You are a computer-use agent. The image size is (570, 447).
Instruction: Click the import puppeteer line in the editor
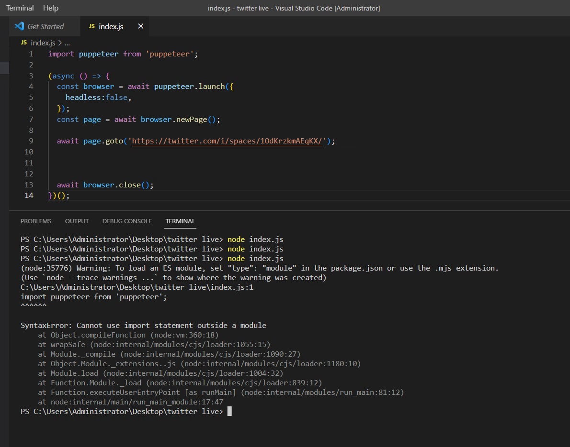[123, 54]
